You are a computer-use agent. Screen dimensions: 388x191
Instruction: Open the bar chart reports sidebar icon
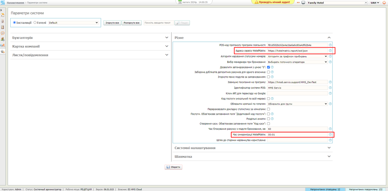(x=3, y=45)
